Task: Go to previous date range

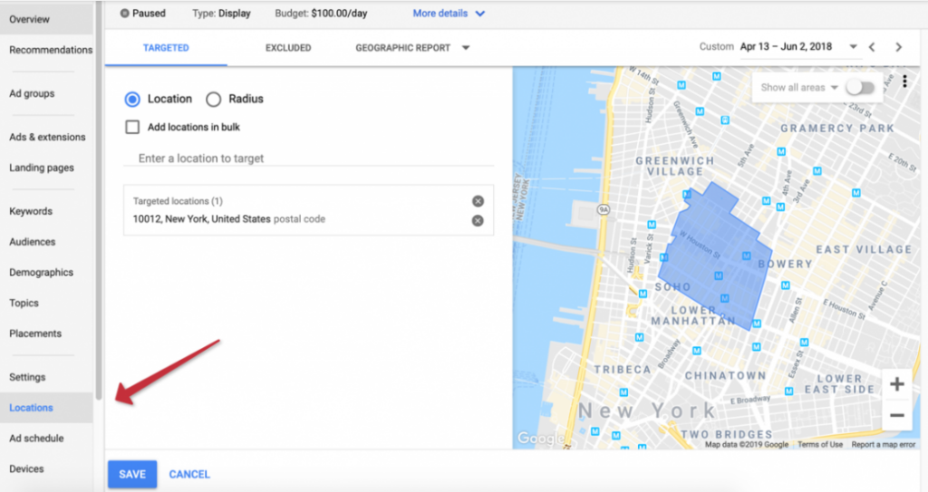Action: click(872, 47)
